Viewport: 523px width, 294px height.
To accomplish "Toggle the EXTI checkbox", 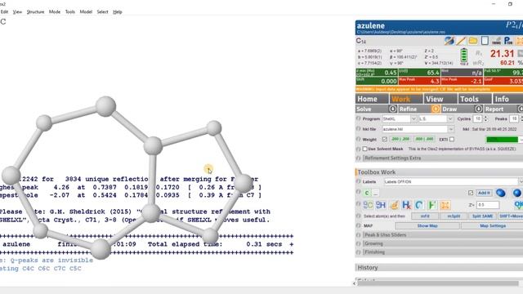I will [452, 140].
